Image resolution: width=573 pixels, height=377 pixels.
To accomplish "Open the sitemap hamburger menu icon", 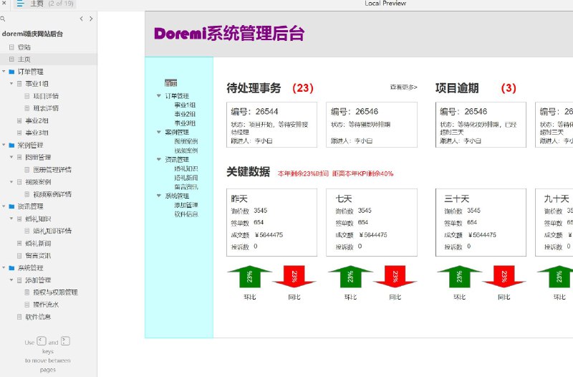I will click(x=20, y=4).
